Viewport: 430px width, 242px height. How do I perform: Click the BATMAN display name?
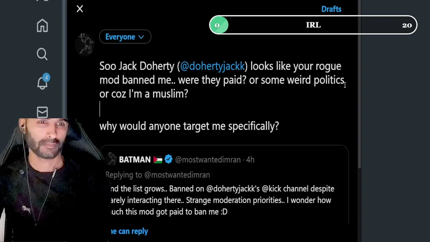coord(135,160)
